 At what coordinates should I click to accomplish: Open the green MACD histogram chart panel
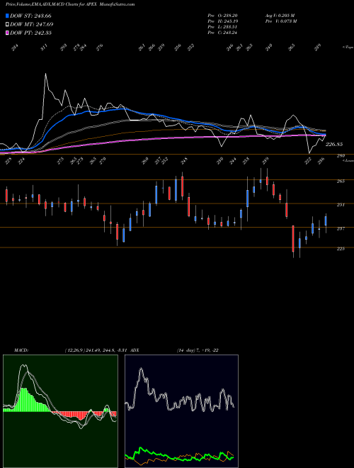(60, 411)
